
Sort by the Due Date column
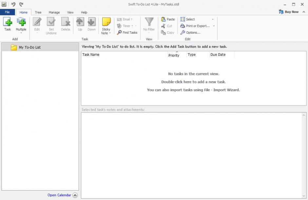pos(222,55)
